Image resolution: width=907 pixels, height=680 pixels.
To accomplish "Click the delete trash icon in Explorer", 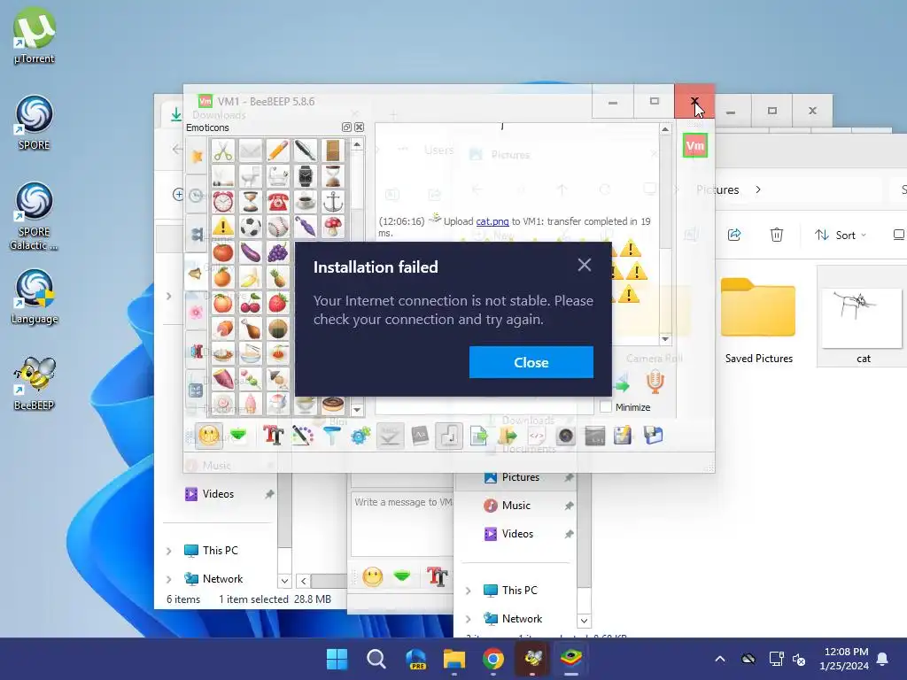I will point(776,235).
